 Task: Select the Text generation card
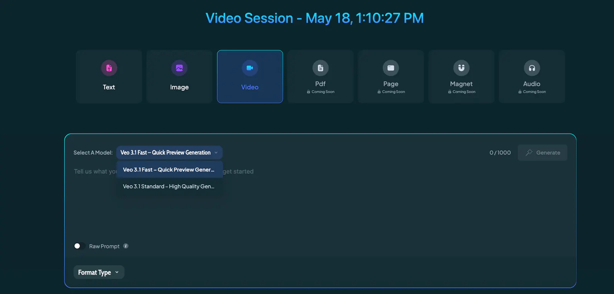point(109,77)
